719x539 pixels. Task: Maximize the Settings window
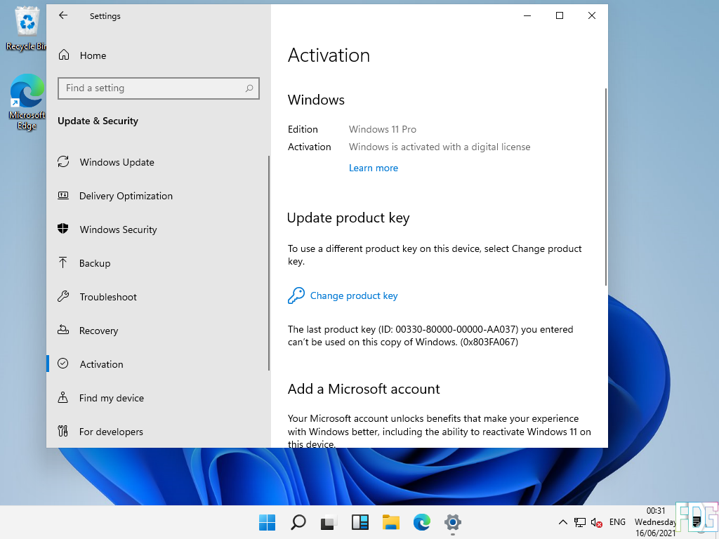(x=560, y=15)
